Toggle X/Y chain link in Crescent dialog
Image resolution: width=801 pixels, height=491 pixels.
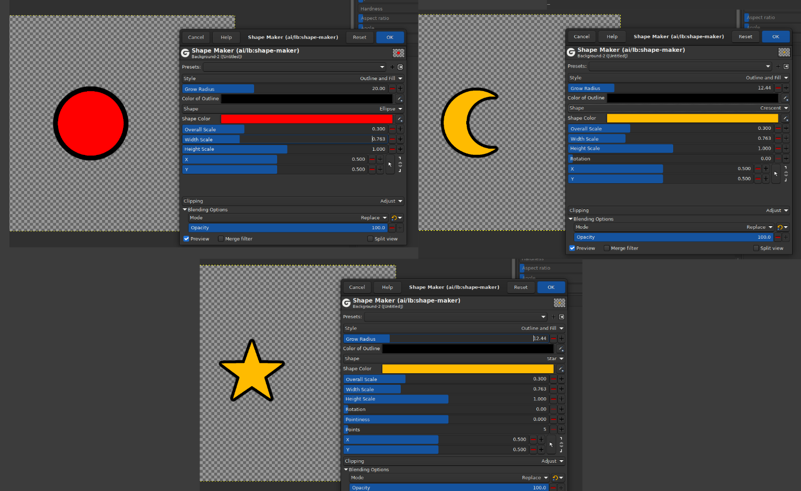click(x=786, y=174)
